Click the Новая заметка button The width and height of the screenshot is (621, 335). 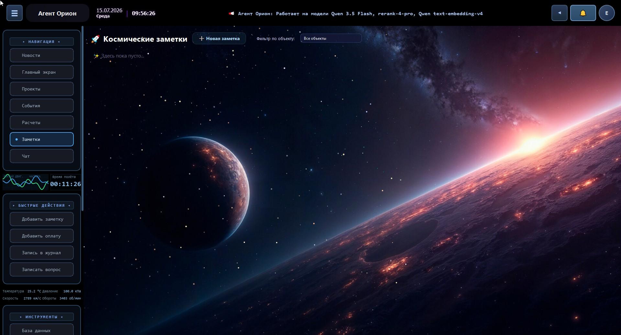click(x=219, y=38)
